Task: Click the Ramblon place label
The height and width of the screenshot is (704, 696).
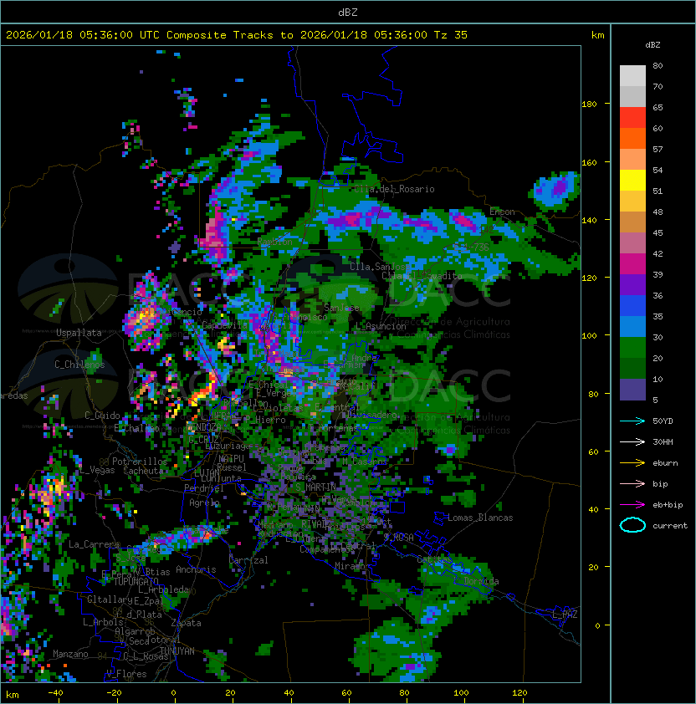Action: pyautogui.click(x=274, y=242)
